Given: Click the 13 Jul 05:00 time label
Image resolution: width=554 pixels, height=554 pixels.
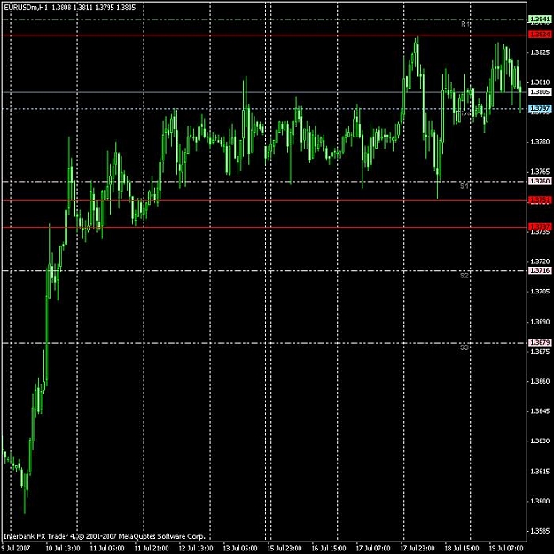Looking at the screenshot, I should tap(240, 549).
